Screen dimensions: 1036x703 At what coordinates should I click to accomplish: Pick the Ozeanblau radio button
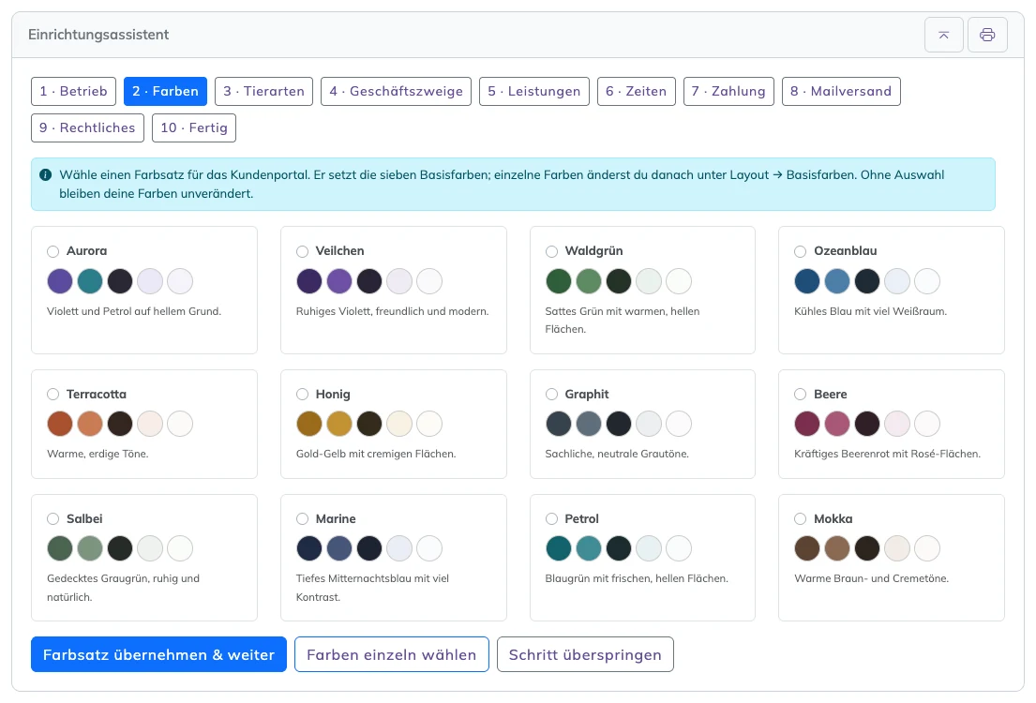point(800,251)
